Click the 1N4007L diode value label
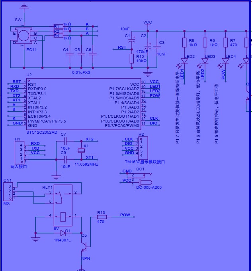The height and width of the screenshot is (271, 252). [63, 240]
